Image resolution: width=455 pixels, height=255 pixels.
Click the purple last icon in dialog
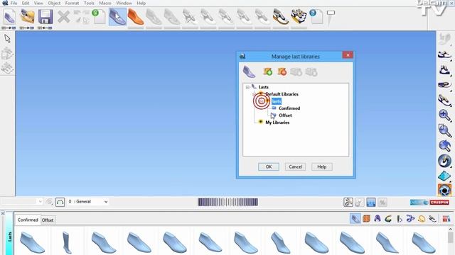[x=249, y=72]
